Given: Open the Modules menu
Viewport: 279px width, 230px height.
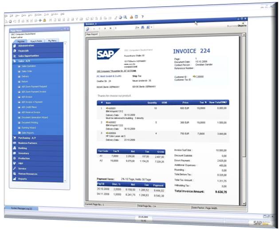Looking at the screenshot, I should [38, 15].
